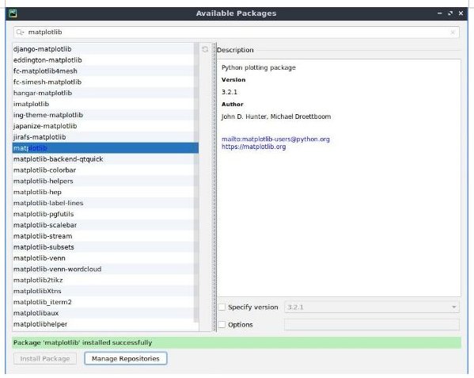Select japanize-matplotlib package

(105, 126)
